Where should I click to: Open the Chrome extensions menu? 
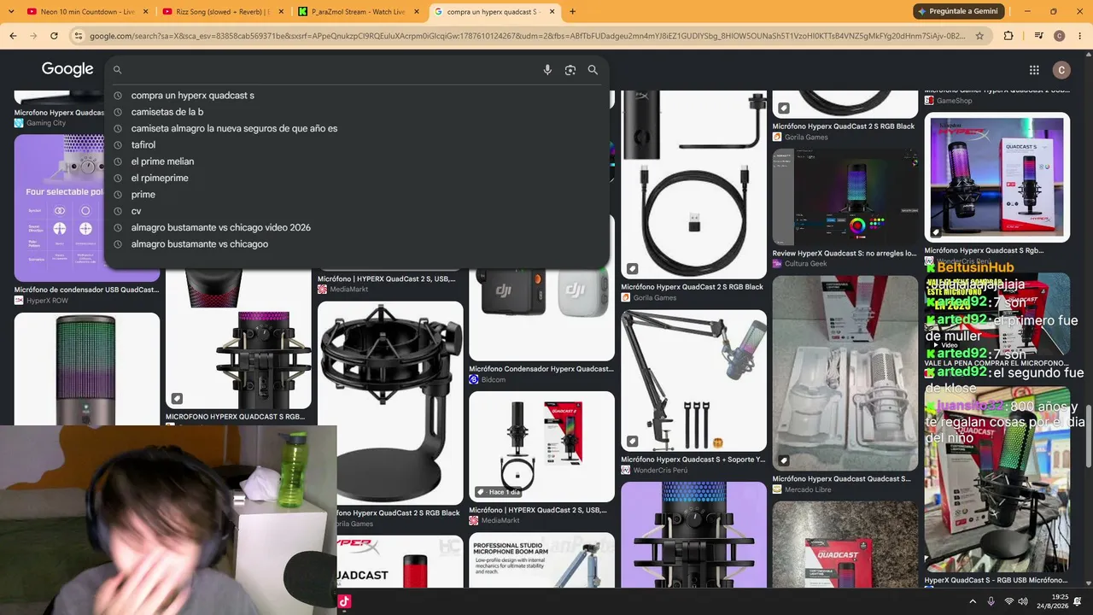(1008, 36)
